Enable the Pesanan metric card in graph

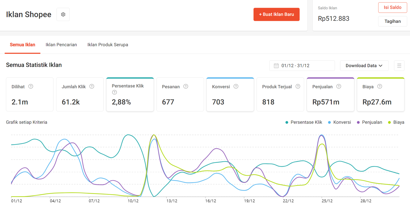180,94
